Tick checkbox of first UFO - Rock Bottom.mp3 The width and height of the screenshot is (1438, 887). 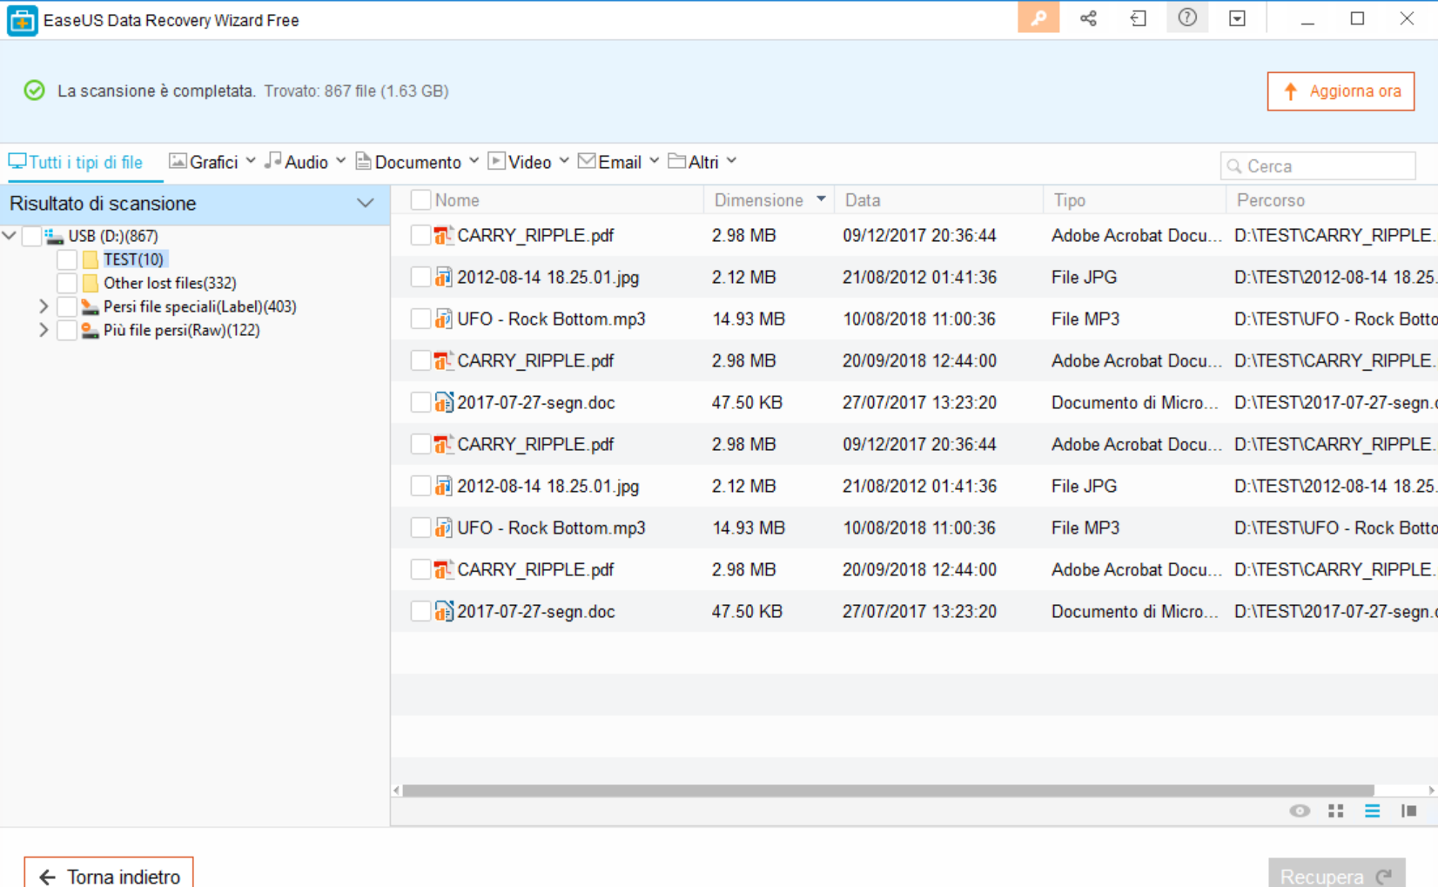point(420,319)
